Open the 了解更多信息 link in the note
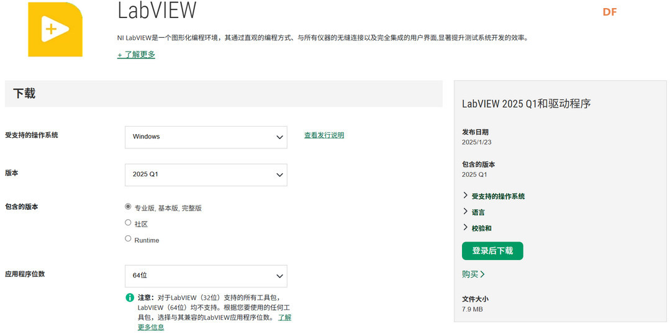The width and height of the screenshot is (670, 334). coord(151,327)
